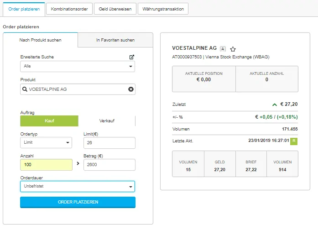Add VOESTALPINE AG to favorites star
Viewport: 318px width, 230px height.
tap(233, 49)
